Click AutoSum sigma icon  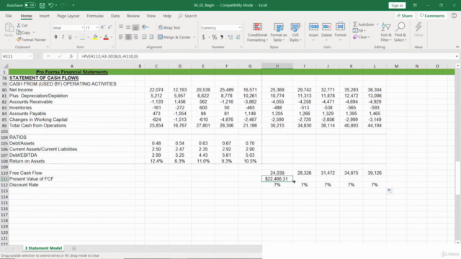pos(355,24)
